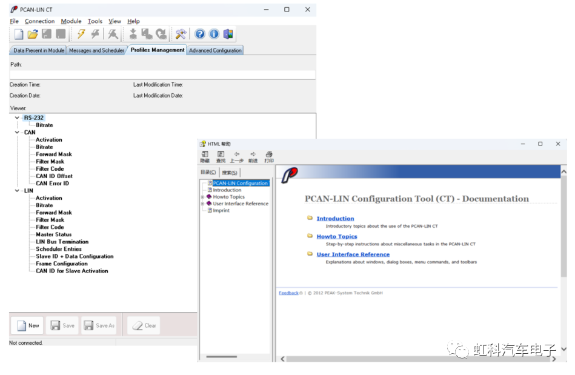Click the blue info About icon
The height and width of the screenshot is (375, 575).
[x=214, y=34]
